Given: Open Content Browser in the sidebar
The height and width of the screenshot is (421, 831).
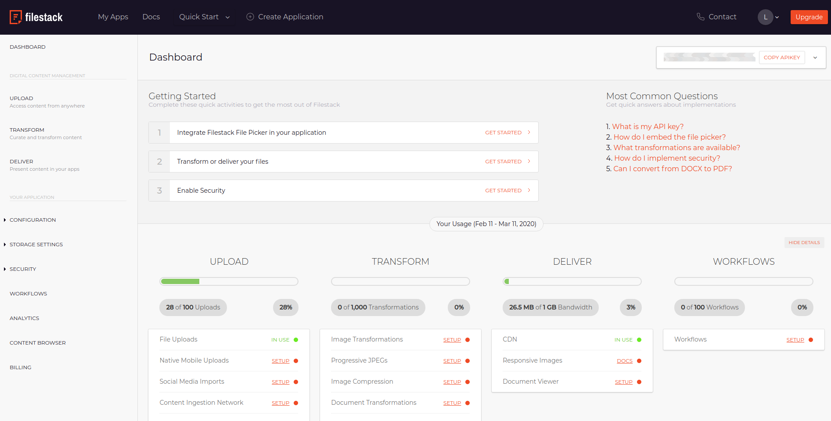Looking at the screenshot, I should [x=38, y=343].
